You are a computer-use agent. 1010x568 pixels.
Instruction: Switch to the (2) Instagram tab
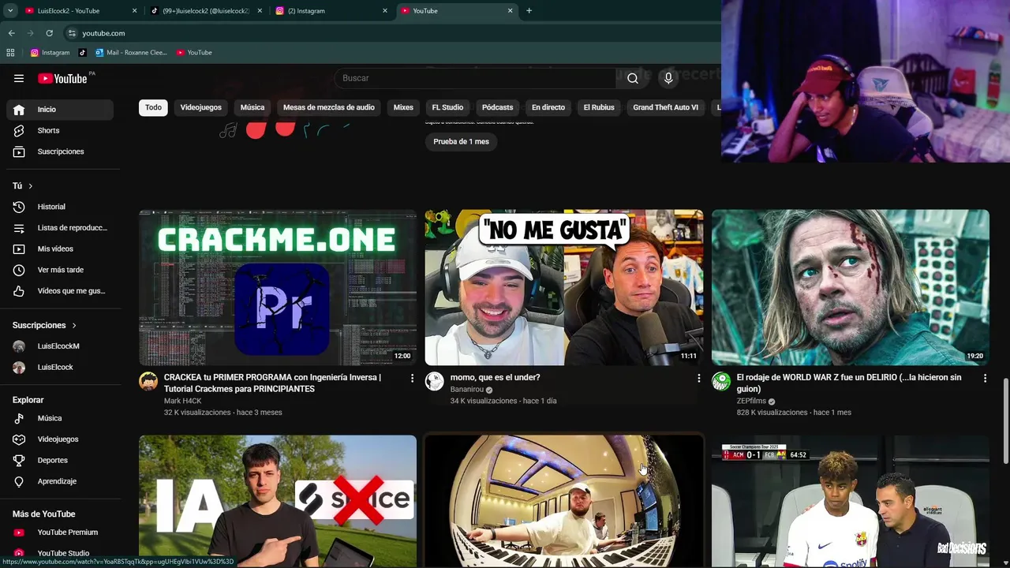[x=331, y=11]
